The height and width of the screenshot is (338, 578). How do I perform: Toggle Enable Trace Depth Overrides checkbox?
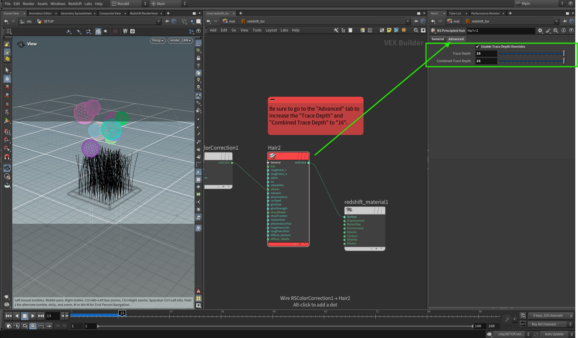pyautogui.click(x=478, y=47)
